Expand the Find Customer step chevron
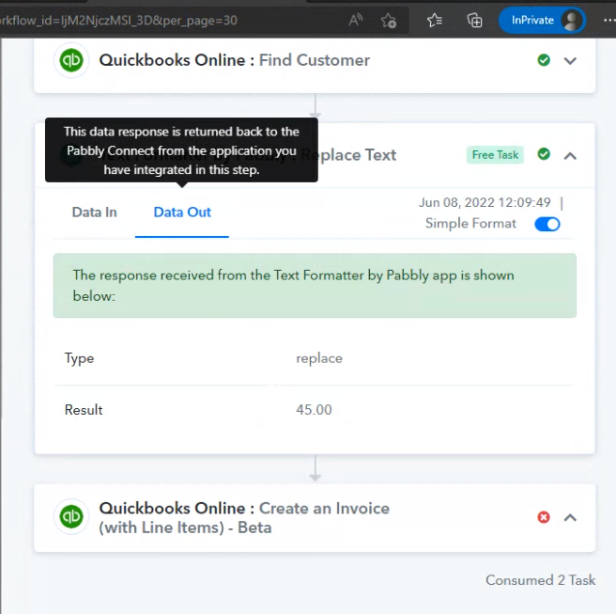 tap(570, 60)
